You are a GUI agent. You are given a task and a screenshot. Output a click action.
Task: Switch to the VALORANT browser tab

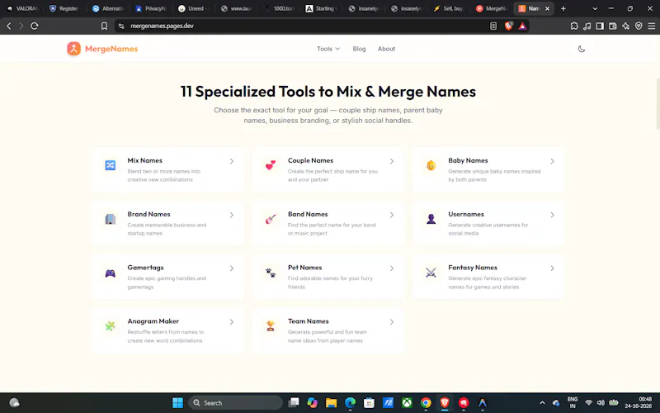pos(23,8)
